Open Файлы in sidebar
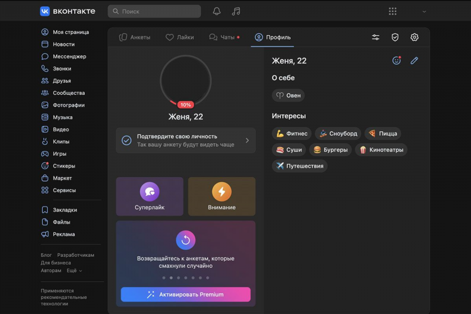This screenshot has height=314, width=471. click(x=55, y=222)
